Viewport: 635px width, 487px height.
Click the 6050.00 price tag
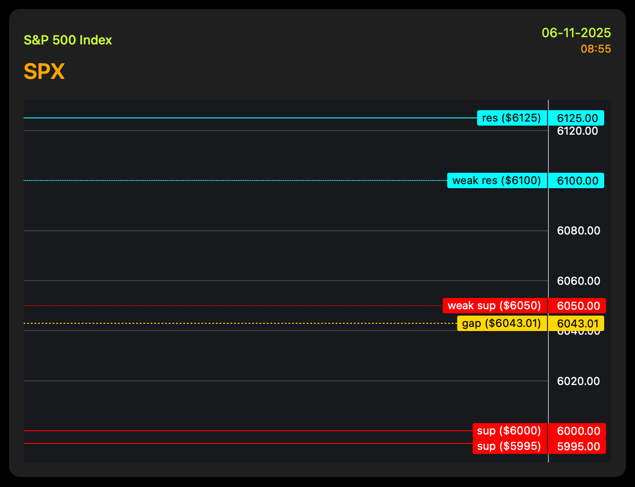click(578, 306)
